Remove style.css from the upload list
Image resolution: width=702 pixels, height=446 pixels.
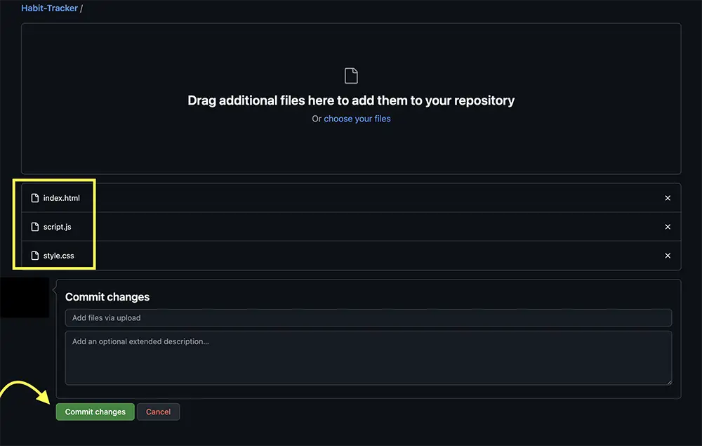pyautogui.click(x=668, y=256)
